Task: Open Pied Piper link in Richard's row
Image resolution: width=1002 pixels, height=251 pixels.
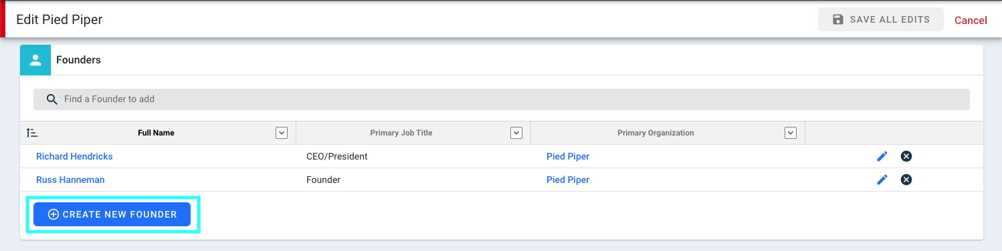Action: point(568,156)
